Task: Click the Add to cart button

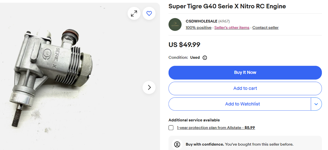Action: (x=245, y=88)
